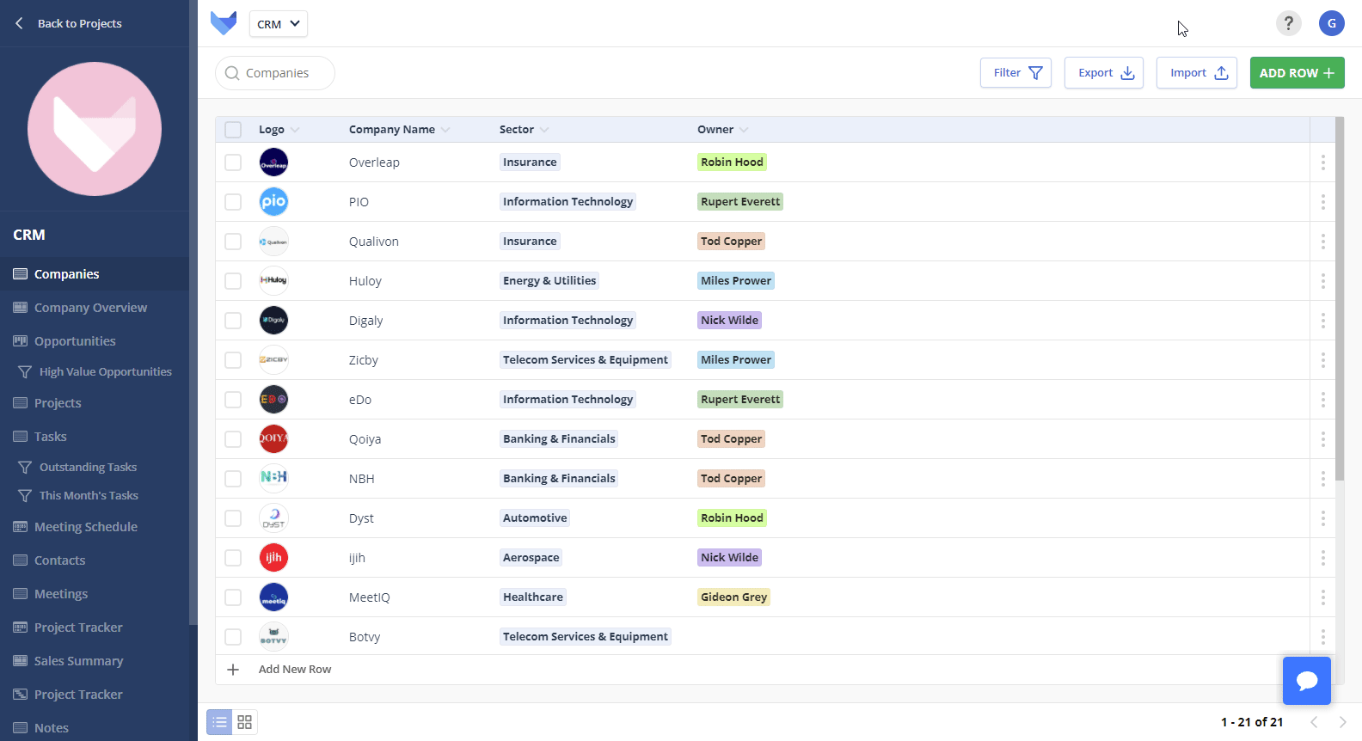Image resolution: width=1362 pixels, height=741 pixels.
Task: Click the Companies search field
Action: (275, 73)
